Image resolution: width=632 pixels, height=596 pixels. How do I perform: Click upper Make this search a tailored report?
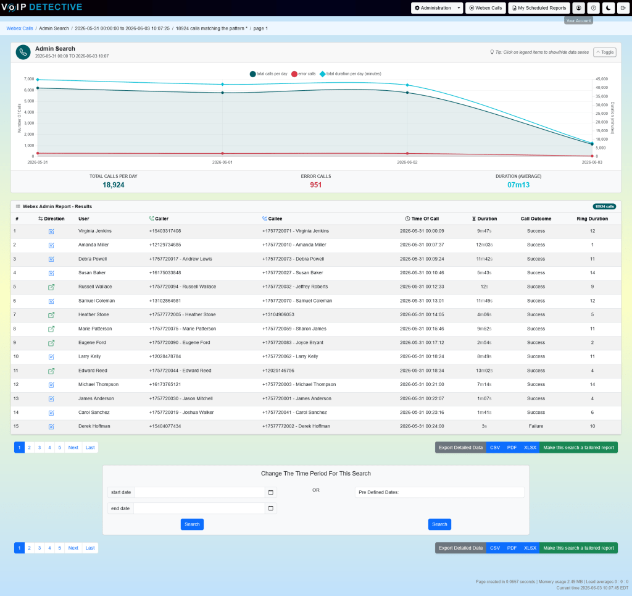[x=578, y=448]
